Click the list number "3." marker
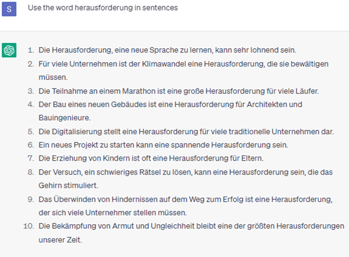 [x=31, y=91]
